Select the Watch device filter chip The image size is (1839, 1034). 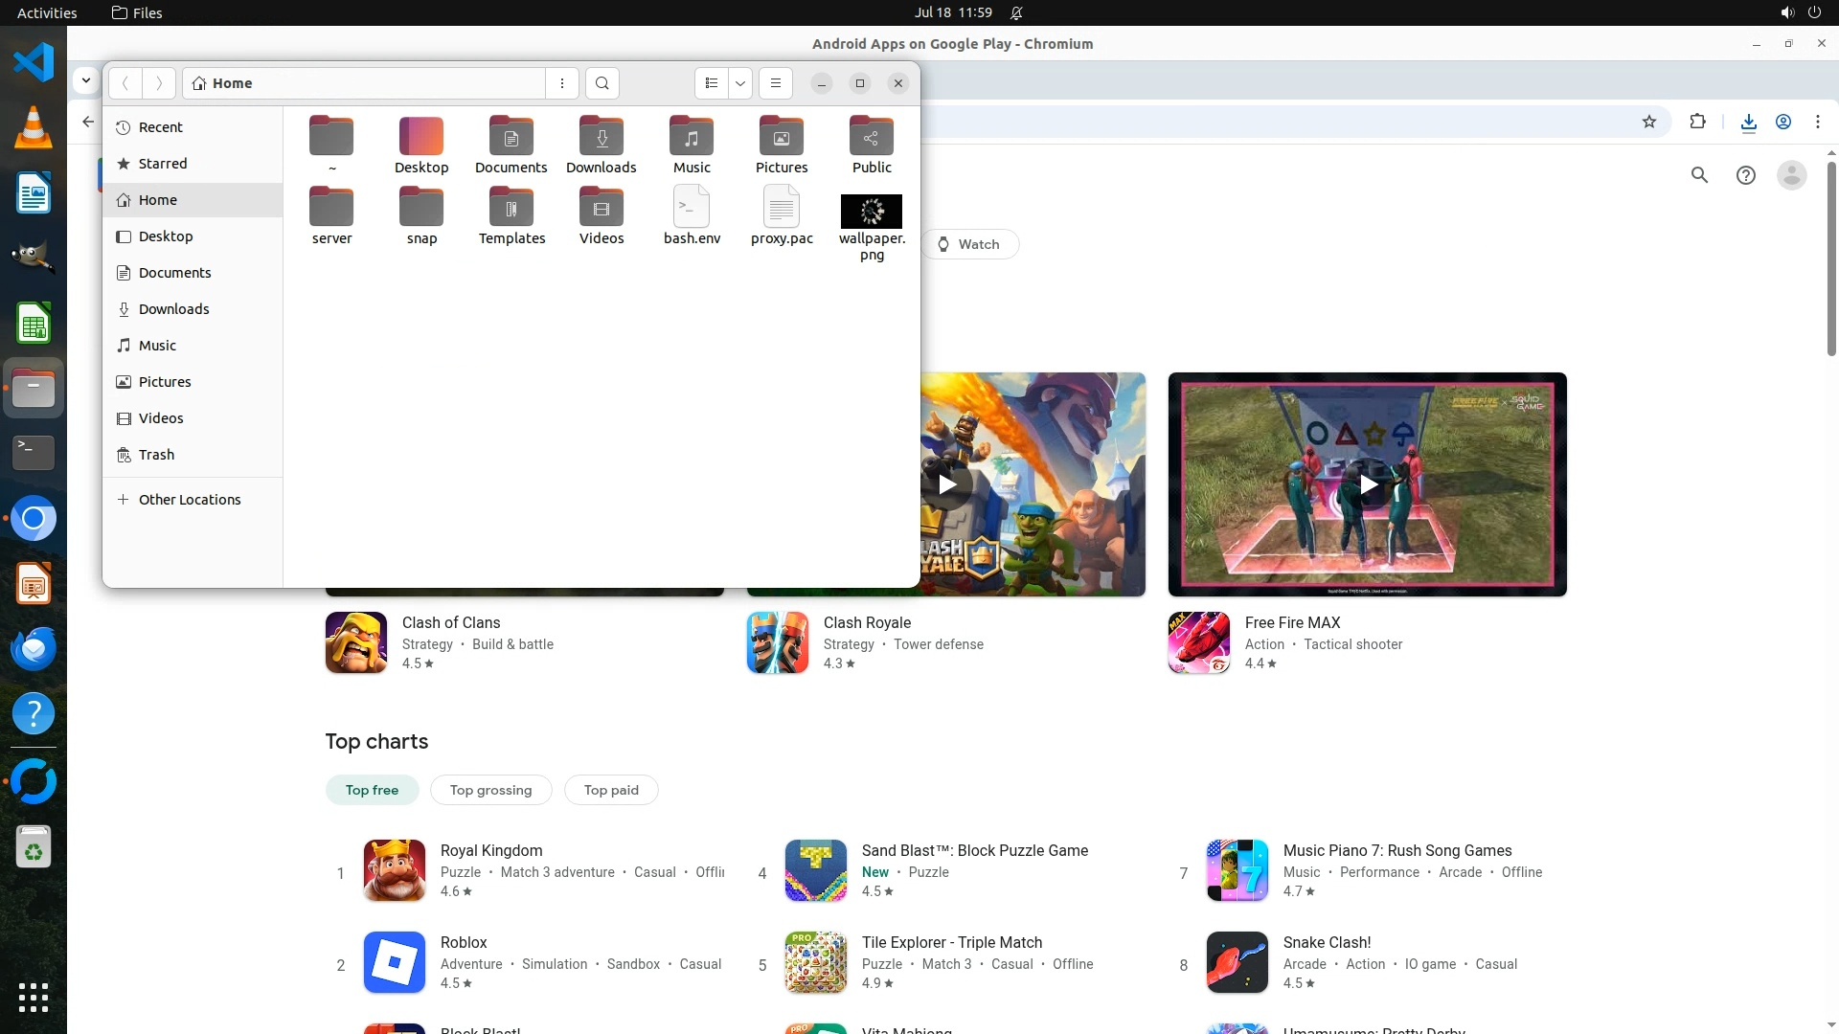[968, 244]
